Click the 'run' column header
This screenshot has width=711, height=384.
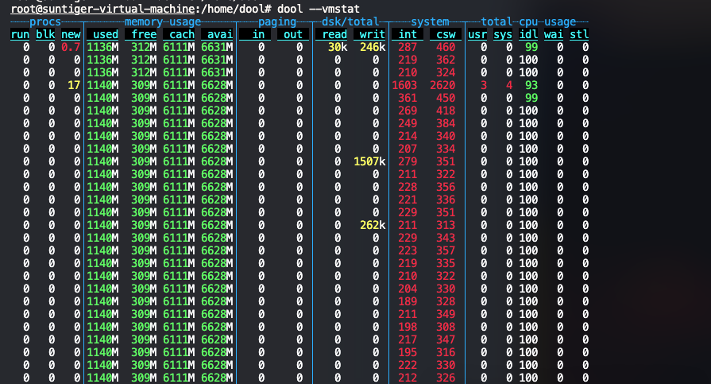coord(20,34)
